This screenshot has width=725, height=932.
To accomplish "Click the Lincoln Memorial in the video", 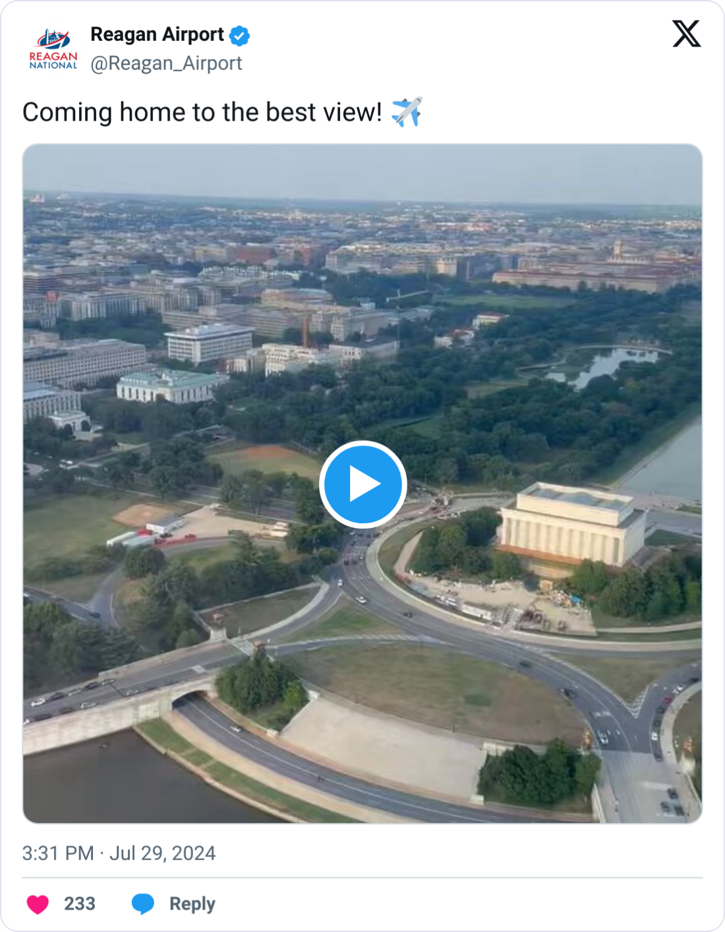I will (x=571, y=524).
